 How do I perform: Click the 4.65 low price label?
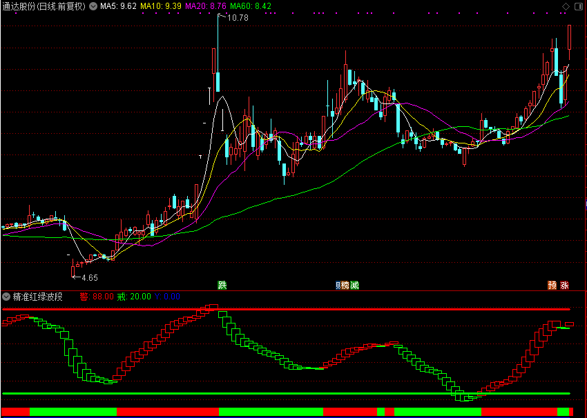[89, 277]
